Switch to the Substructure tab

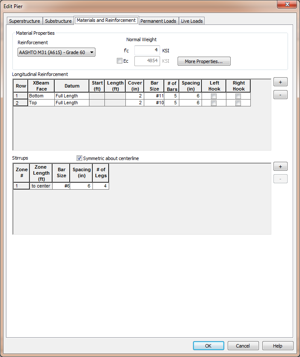pos(58,21)
